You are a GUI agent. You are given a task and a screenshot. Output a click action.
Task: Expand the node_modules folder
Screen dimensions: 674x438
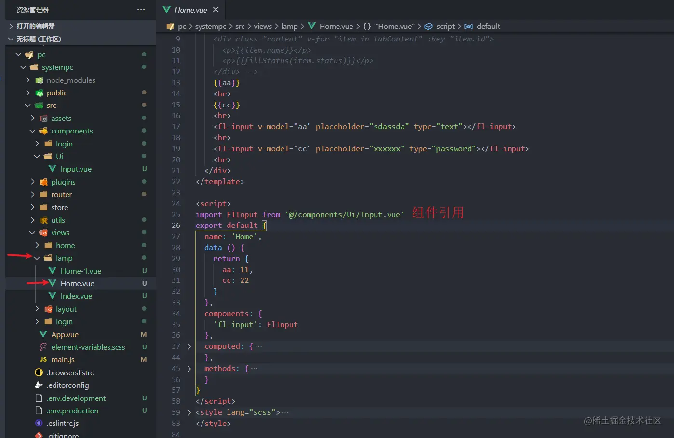point(28,80)
